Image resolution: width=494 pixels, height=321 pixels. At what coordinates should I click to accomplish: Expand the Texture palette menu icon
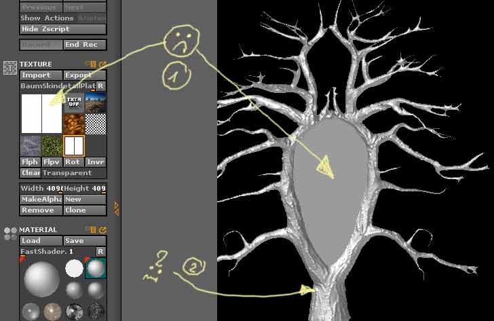click(91, 64)
